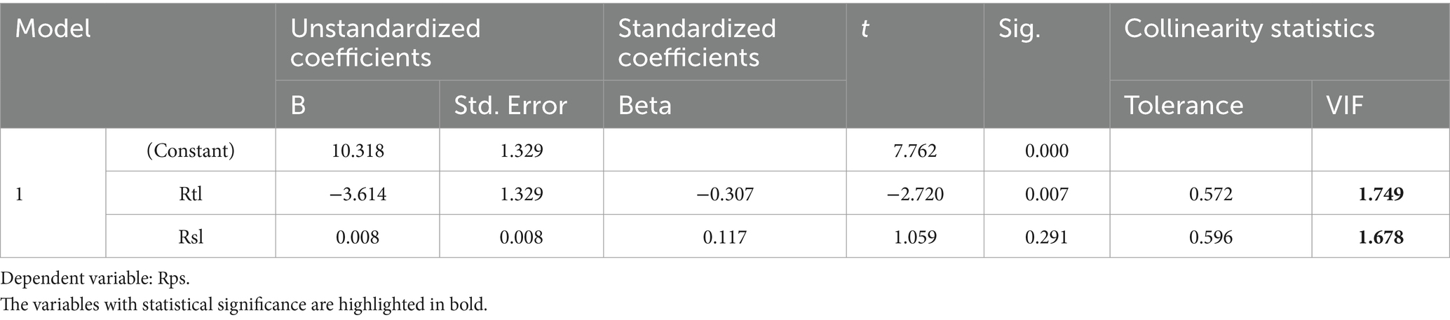Click the Rsl row label
1450x320 pixels.
coord(191,237)
